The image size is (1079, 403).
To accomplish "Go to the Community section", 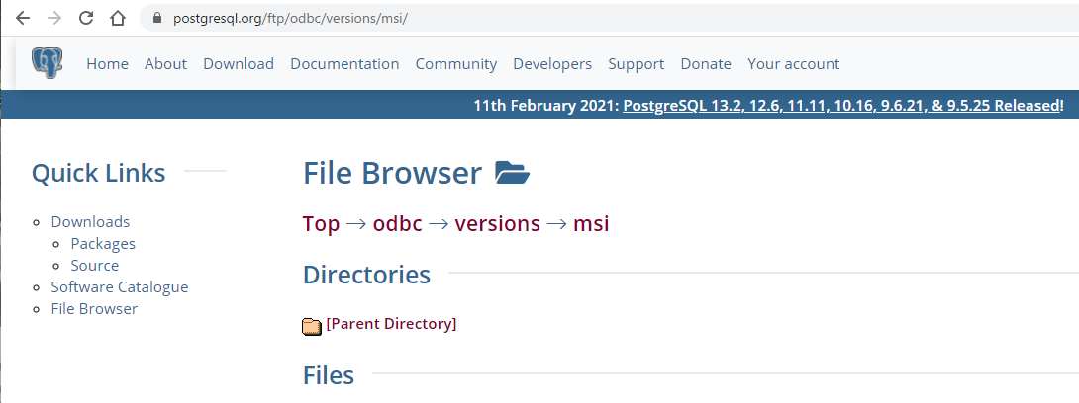I will coord(456,63).
